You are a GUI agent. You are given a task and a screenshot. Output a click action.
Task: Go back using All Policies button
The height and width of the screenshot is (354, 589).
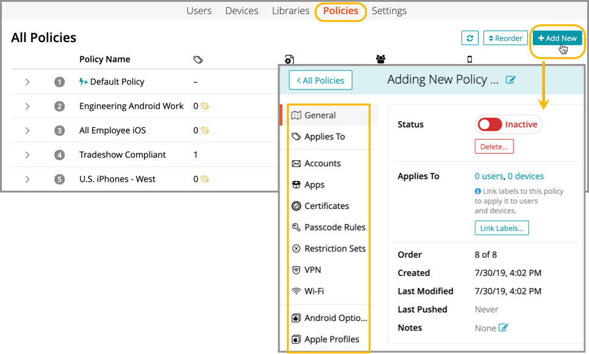(x=320, y=80)
